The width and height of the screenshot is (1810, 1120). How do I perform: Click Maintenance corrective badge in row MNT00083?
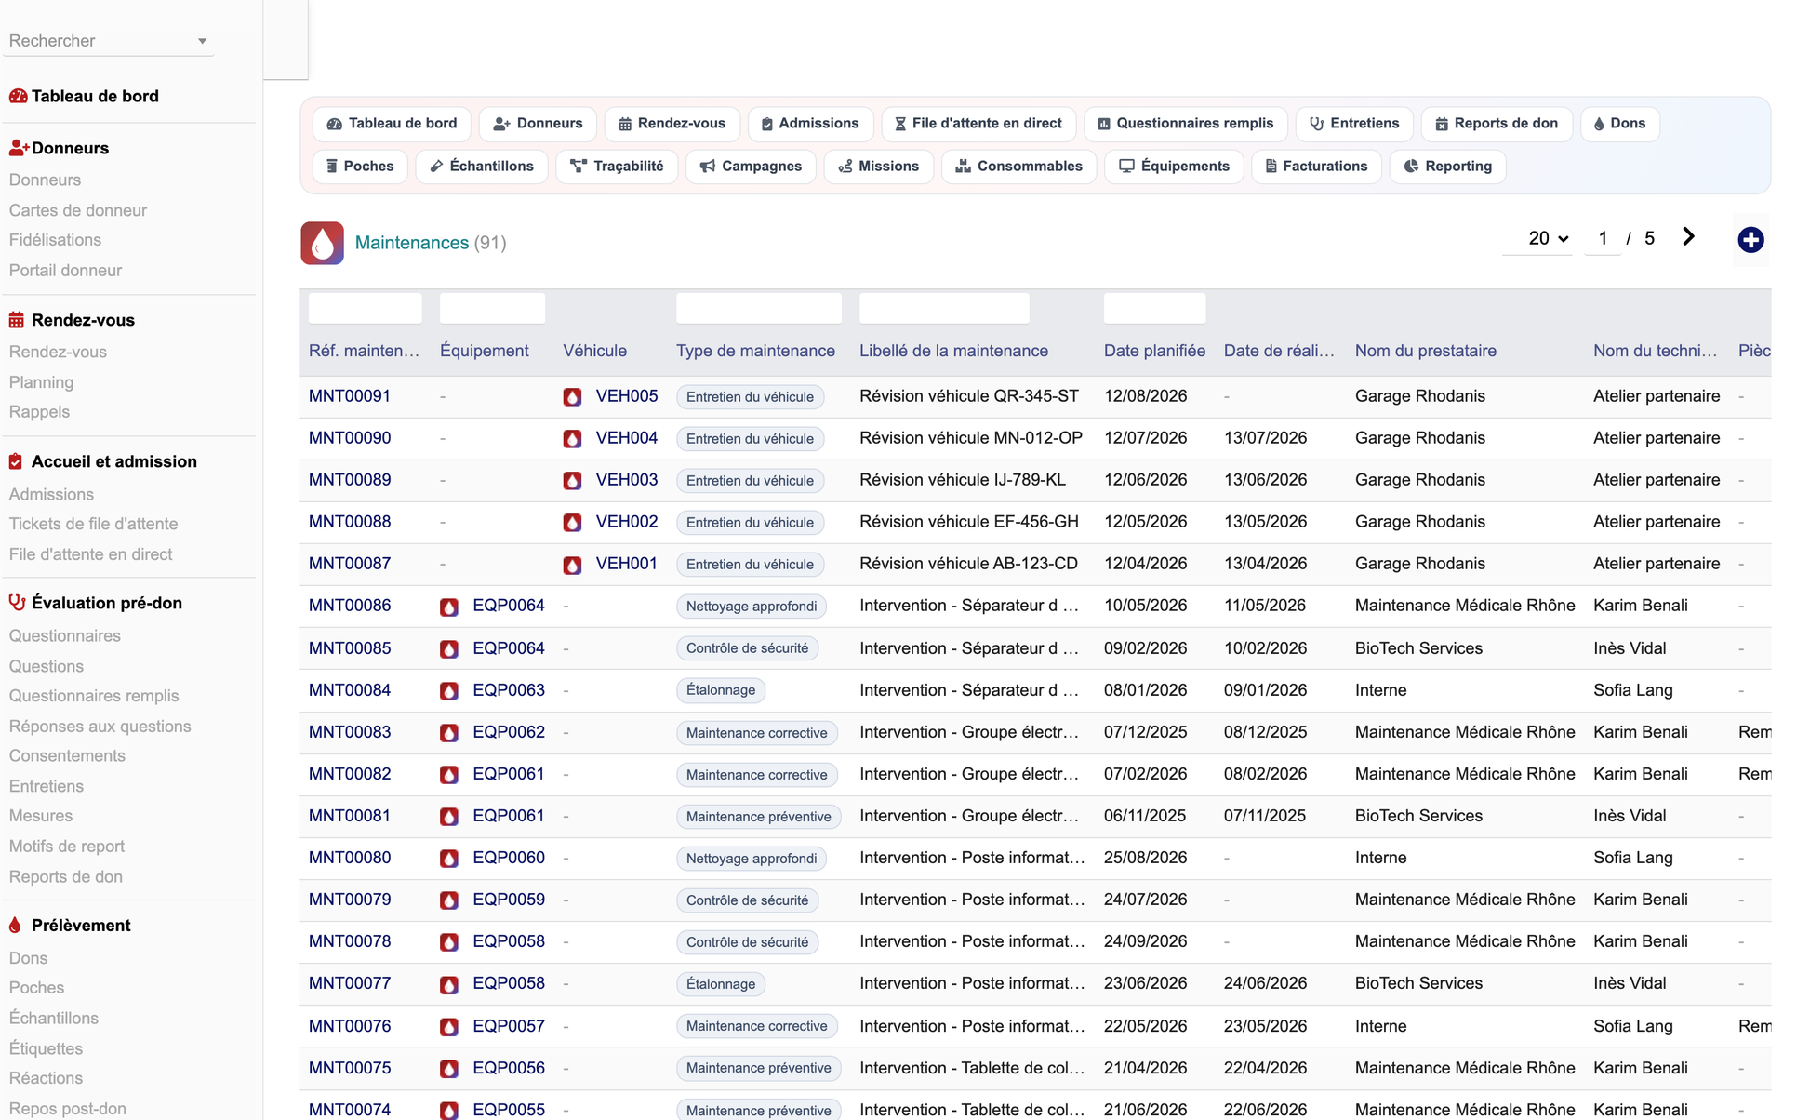pyautogui.click(x=757, y=733)
